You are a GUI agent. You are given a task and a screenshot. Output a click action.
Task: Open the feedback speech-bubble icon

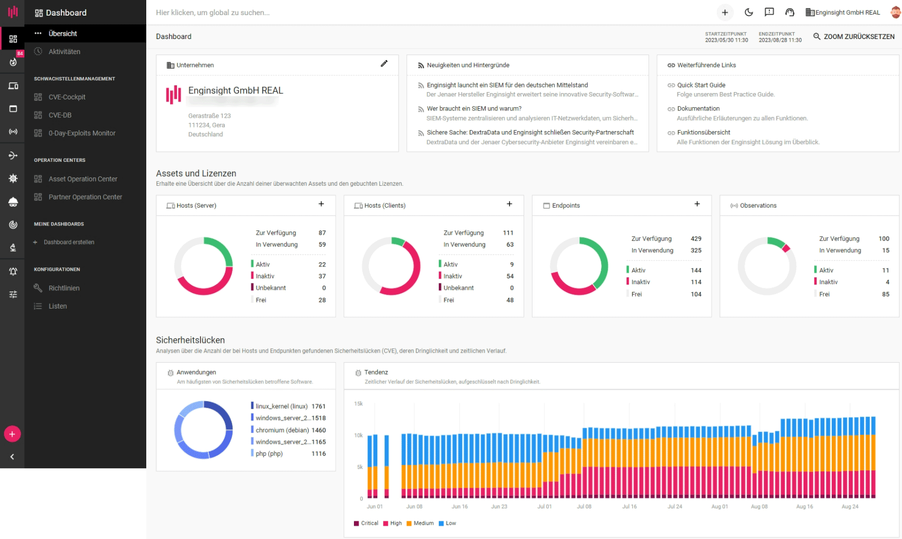769,12
